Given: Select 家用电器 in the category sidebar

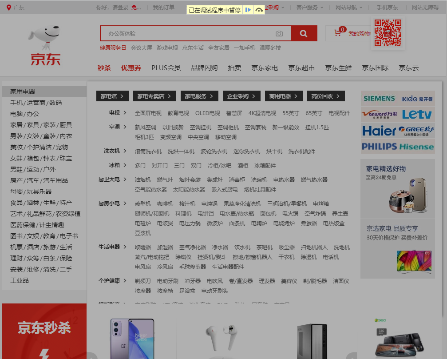Looking at the screenshot, I should point(44,92).
